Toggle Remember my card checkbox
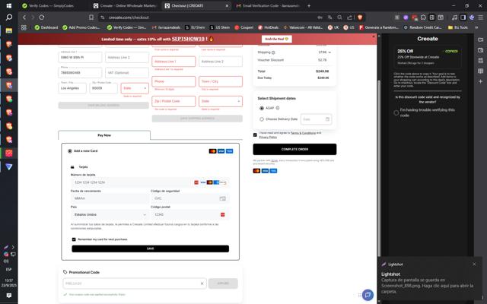Image resolution: width=487 pixels, height=304 pixels. click(x=74, y=239)
